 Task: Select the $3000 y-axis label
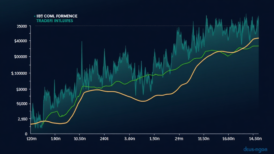point(22,89)
